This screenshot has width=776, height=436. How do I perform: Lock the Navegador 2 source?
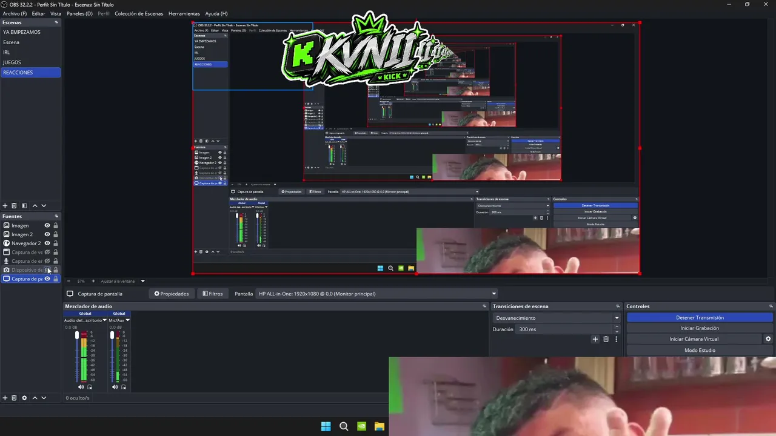(x=56, y=243)
